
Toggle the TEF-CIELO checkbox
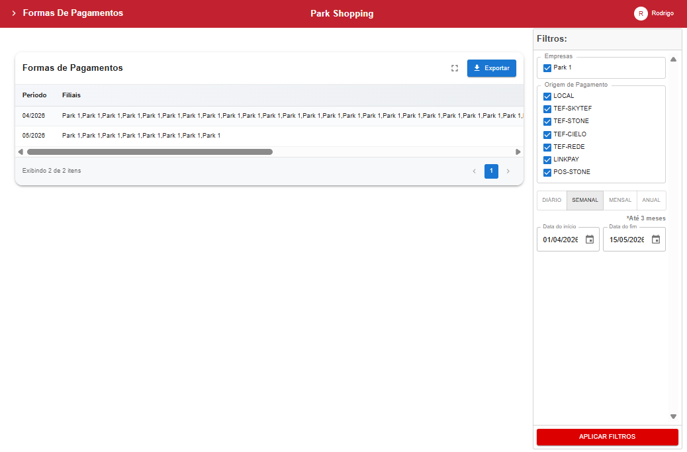(547, 134)
